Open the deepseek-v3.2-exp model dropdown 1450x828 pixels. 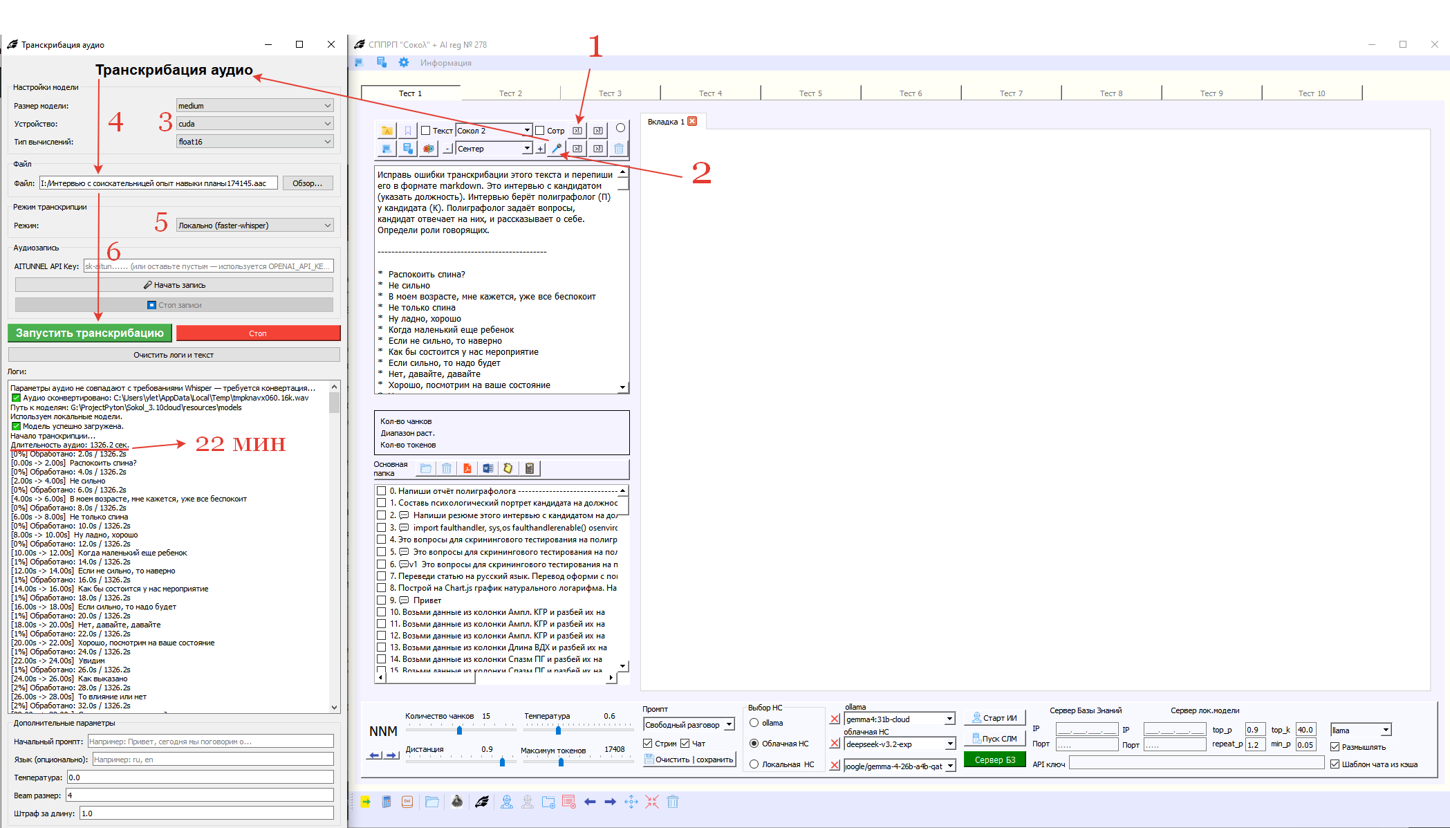tap(900, 744)
